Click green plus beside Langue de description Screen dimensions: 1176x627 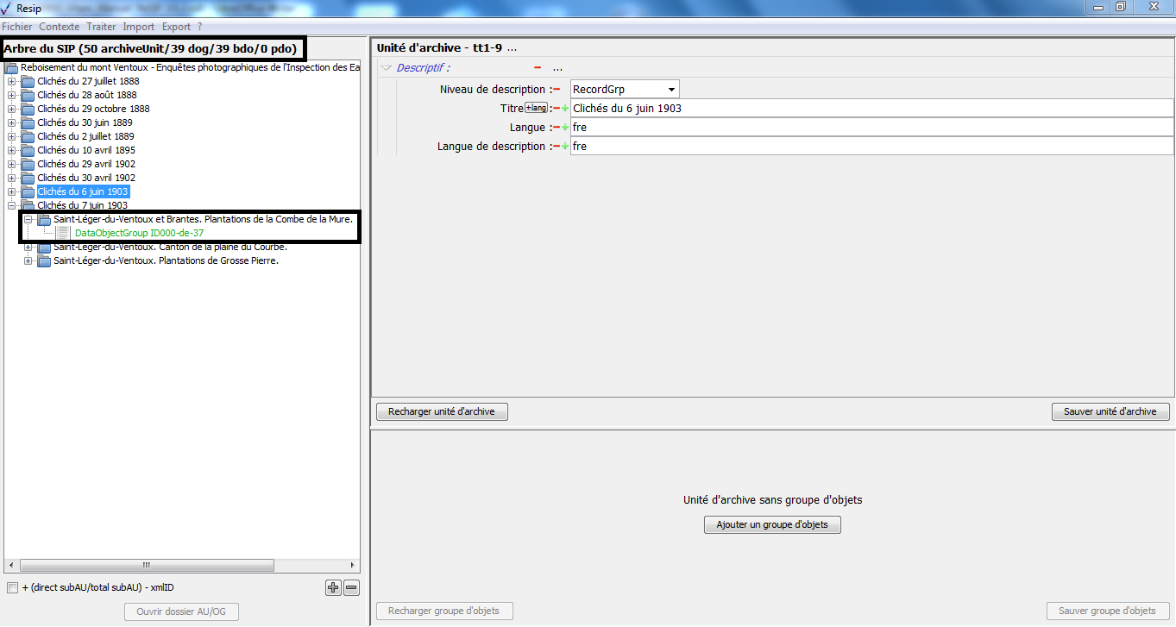coord(565,147)
